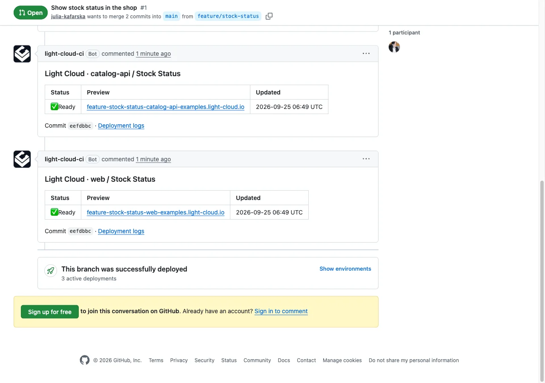Click the GitHub logo in footer
This screenshot has width=545, height=383.
coord(85,360)
